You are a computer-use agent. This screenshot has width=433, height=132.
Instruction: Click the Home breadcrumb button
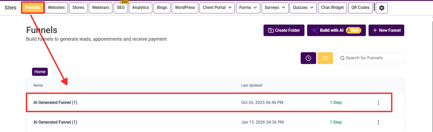coord(40,72)
